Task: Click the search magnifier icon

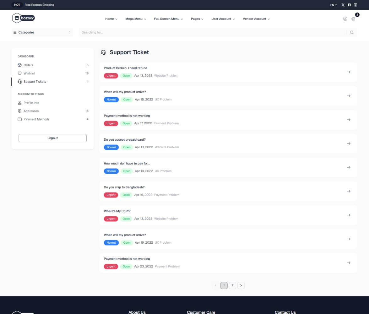Action: click(x=352, y=32)
